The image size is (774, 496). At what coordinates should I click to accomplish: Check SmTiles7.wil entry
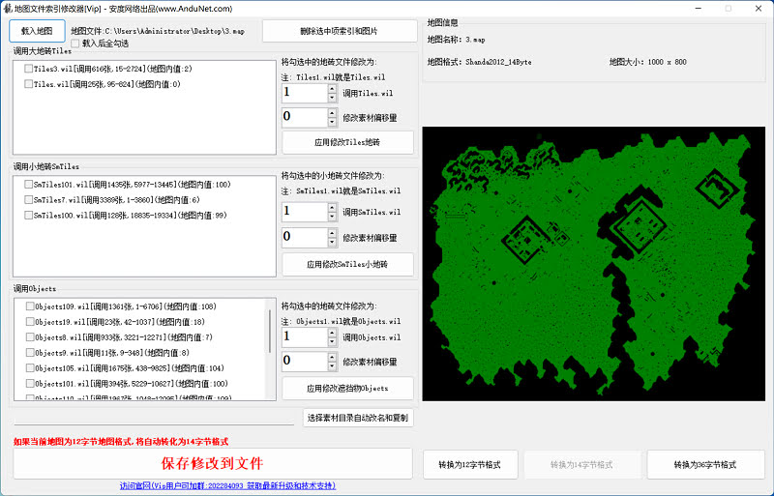[x=29, y=199]
